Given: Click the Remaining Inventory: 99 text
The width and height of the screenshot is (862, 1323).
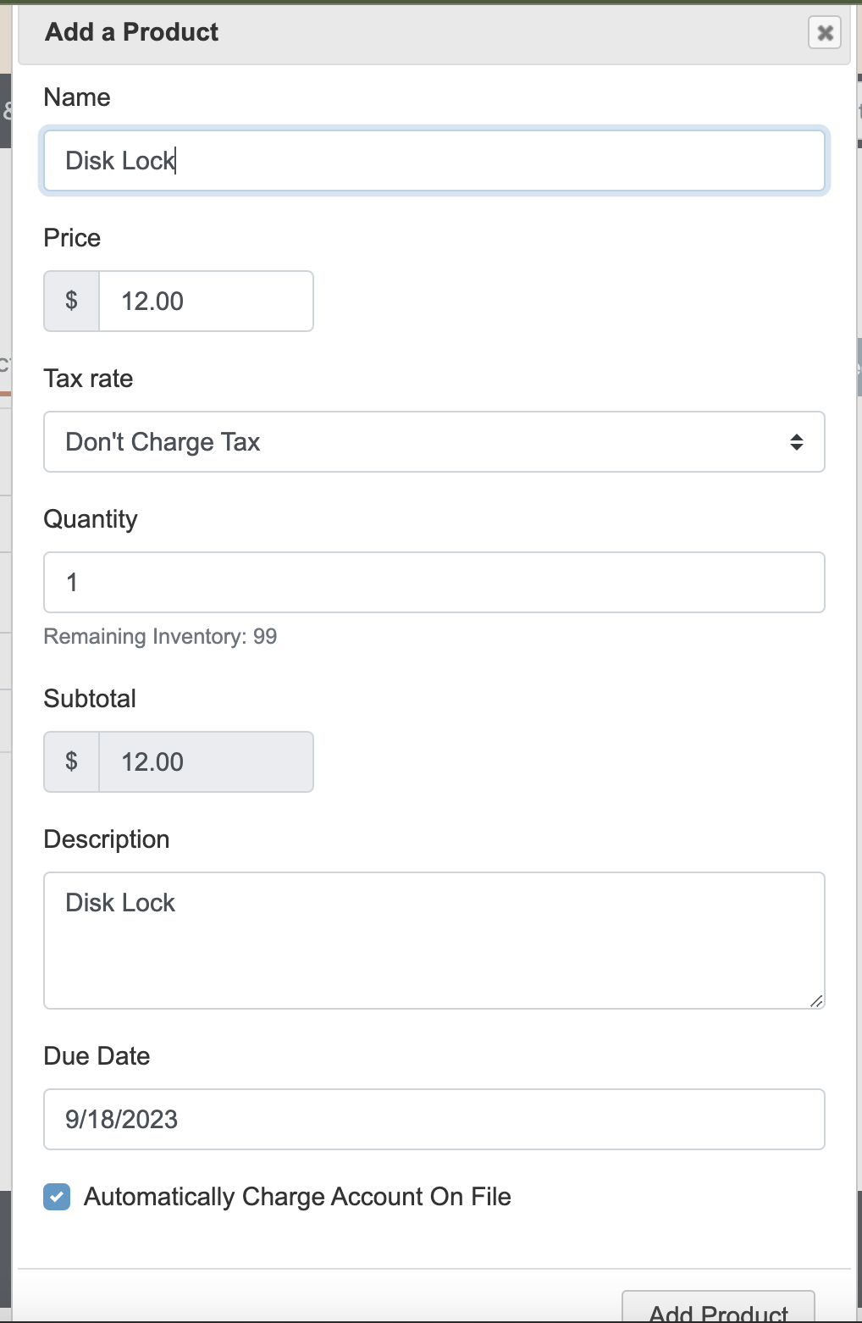Looking at the screenshot, I should pyautogui.click(x=161, y=636).
